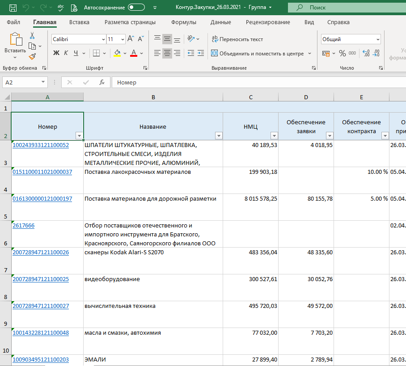
Task: Open Alignment dialog launcher in Выравнивание group
Action: (314, 68)
